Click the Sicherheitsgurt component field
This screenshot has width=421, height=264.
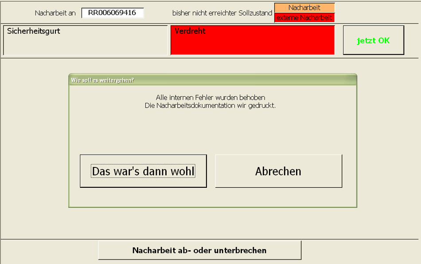coord(86,40)
